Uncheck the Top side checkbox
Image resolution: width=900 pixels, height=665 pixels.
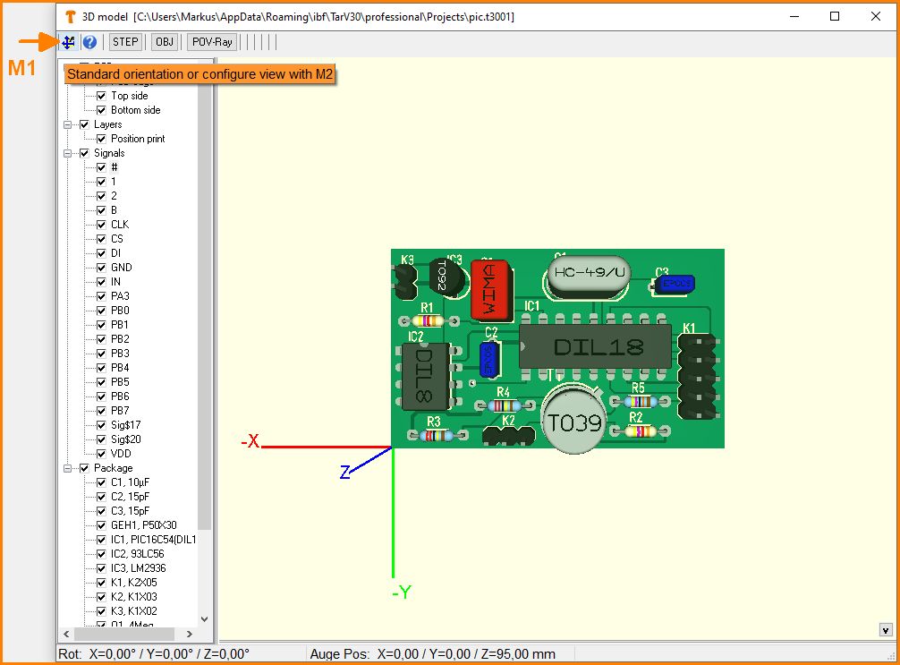tap(102, 96)
